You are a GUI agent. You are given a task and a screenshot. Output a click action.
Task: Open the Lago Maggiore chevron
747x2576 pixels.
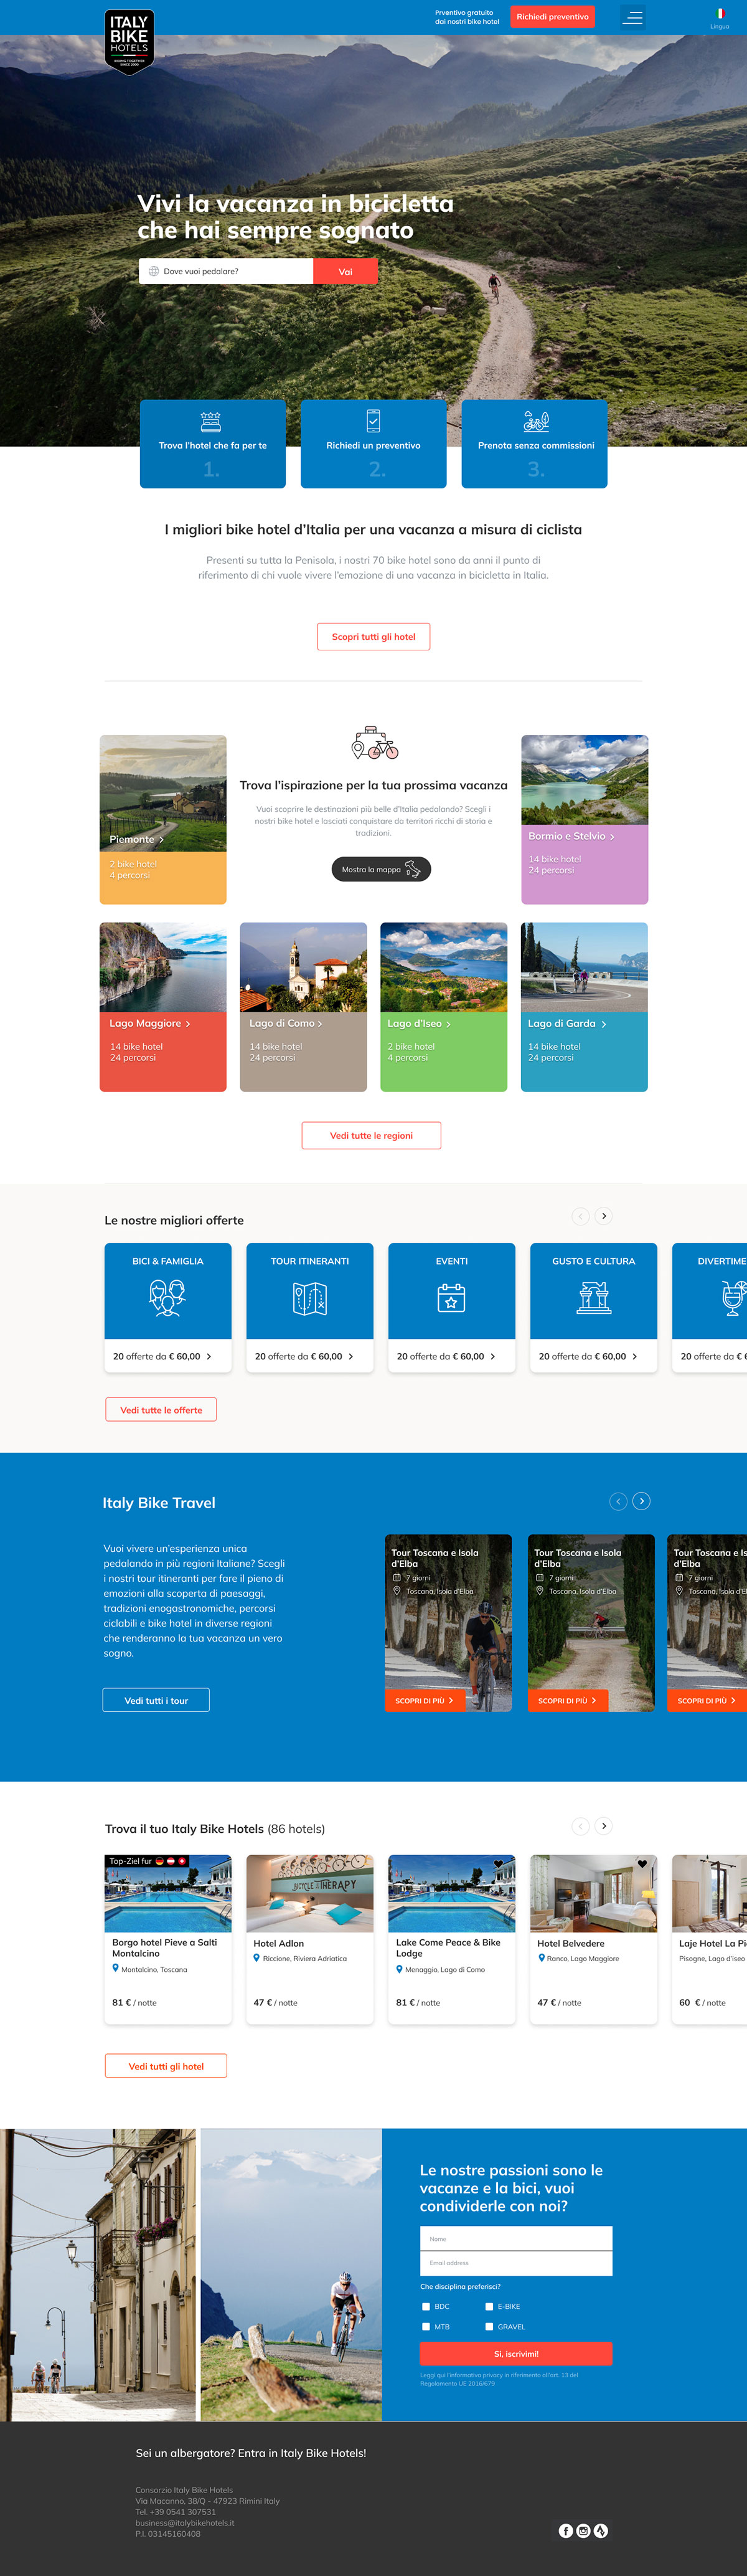pyautogui.click(x=188, y=1024)
